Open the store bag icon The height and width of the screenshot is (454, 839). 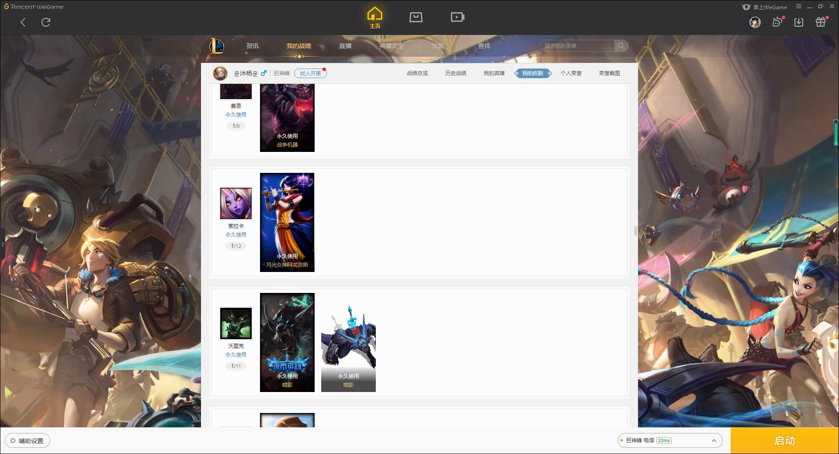pos(416,17)
